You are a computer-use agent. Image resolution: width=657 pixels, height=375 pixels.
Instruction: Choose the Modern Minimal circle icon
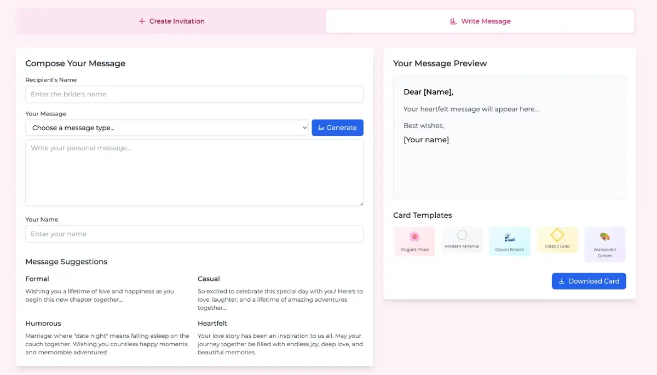coord(462,235)
